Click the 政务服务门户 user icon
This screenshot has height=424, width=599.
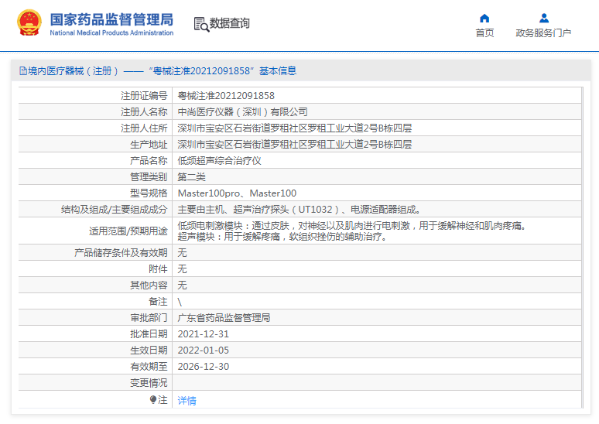pos(543,19)
